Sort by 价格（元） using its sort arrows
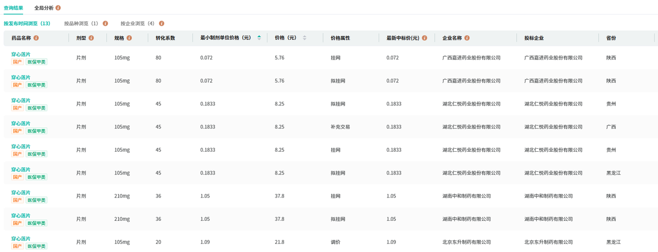 [305, 38]
